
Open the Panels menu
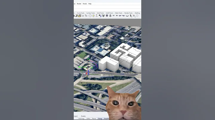[85, 4]
